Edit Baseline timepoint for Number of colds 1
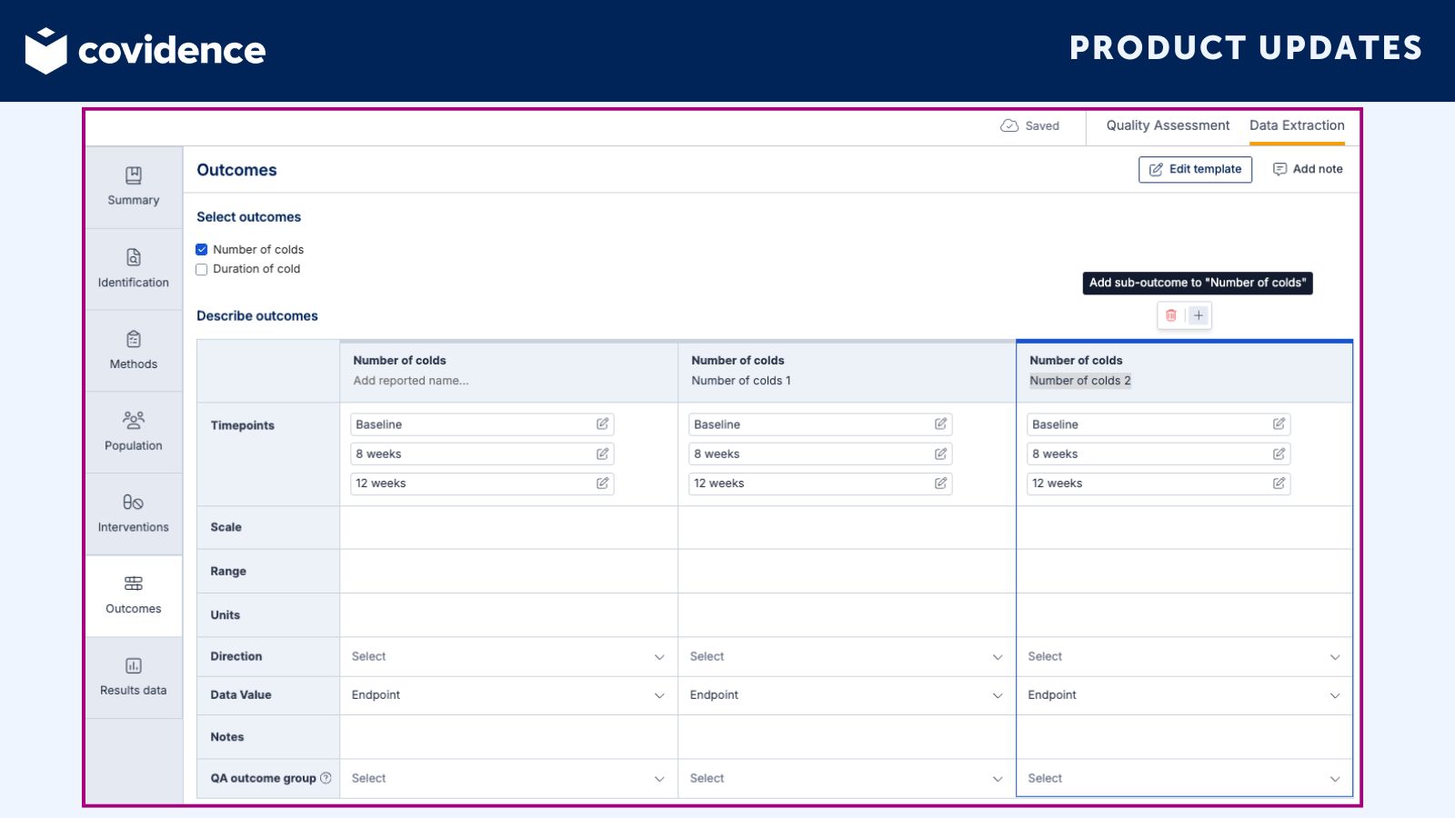 click(940, 424)
